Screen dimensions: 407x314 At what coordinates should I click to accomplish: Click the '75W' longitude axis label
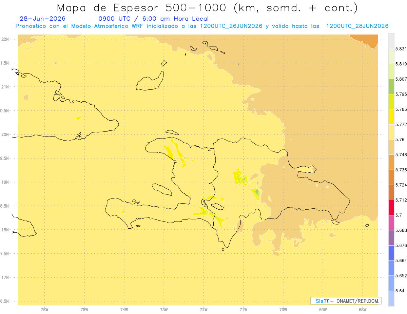[84, 309]
